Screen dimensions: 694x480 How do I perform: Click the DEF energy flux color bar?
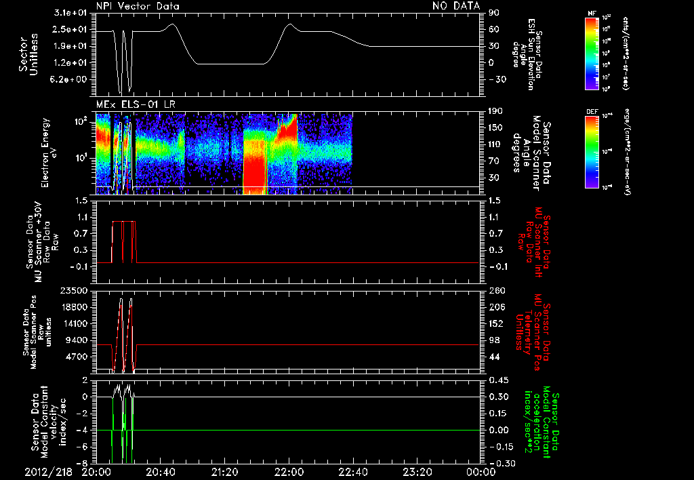coord(592,152)
